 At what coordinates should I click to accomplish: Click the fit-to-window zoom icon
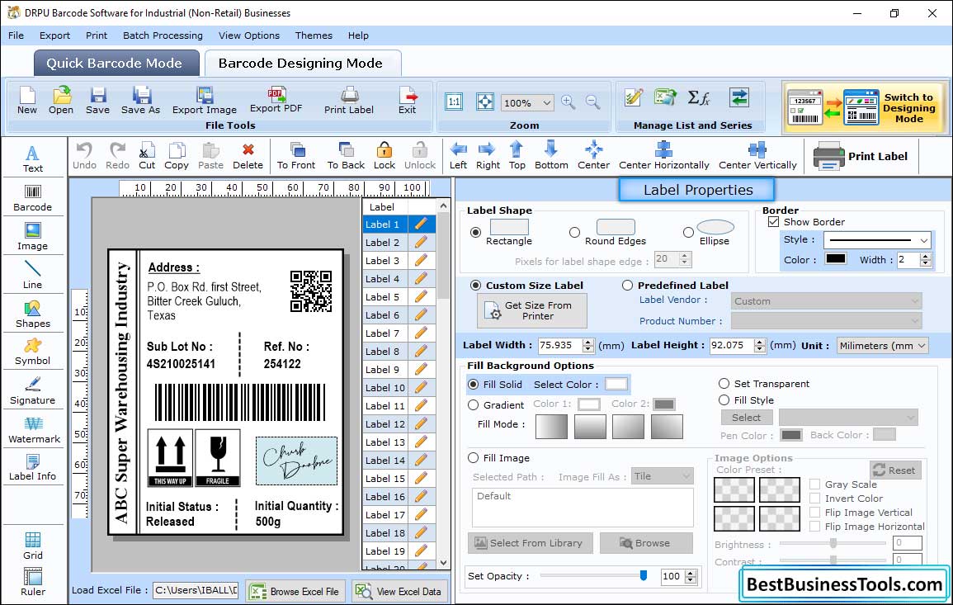coord(485,102)
